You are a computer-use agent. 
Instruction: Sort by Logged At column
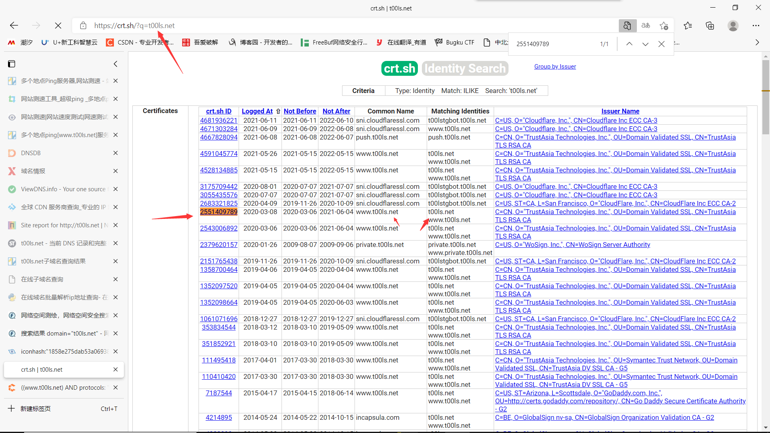(x=257, y=111)
